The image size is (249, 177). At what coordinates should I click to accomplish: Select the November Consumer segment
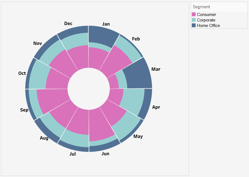point(64,63)
